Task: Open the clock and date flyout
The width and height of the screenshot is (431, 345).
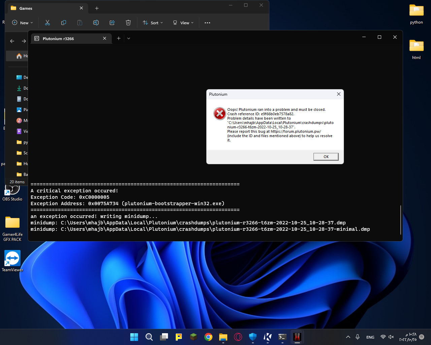Action: (408, 337)
